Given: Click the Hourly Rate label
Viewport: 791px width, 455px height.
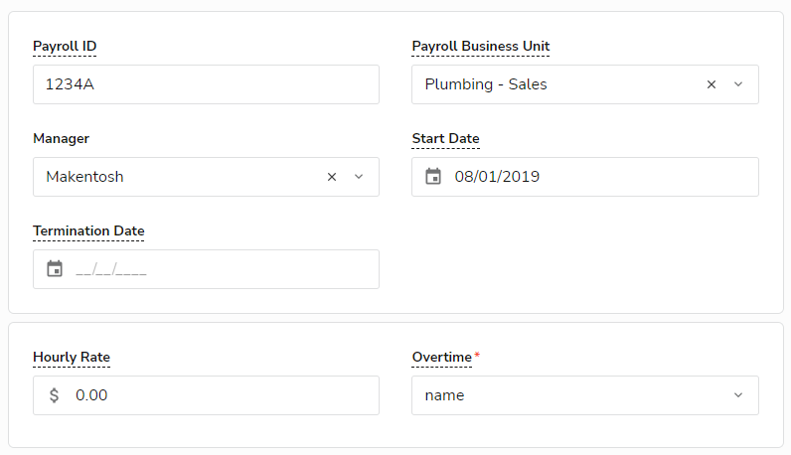Looking at the screenshot, I should pyautogui.click(x=71, y=357).
